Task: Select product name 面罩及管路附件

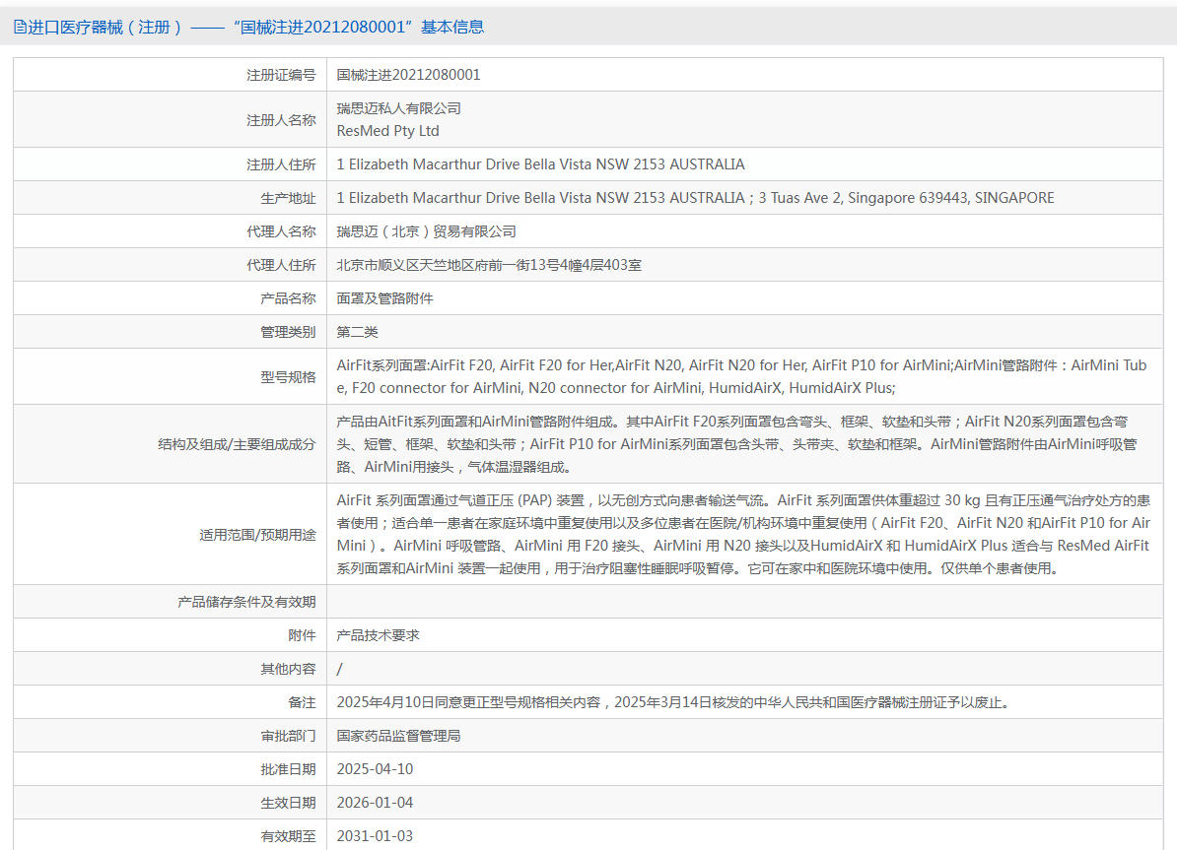Action: click(x=385, y=298)
